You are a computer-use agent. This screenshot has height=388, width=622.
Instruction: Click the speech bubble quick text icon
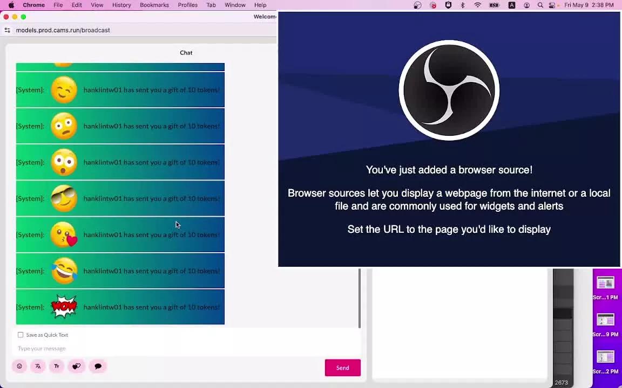[x=98, y=366]
